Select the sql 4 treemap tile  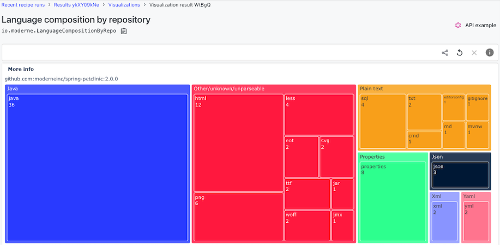[383, 121]
